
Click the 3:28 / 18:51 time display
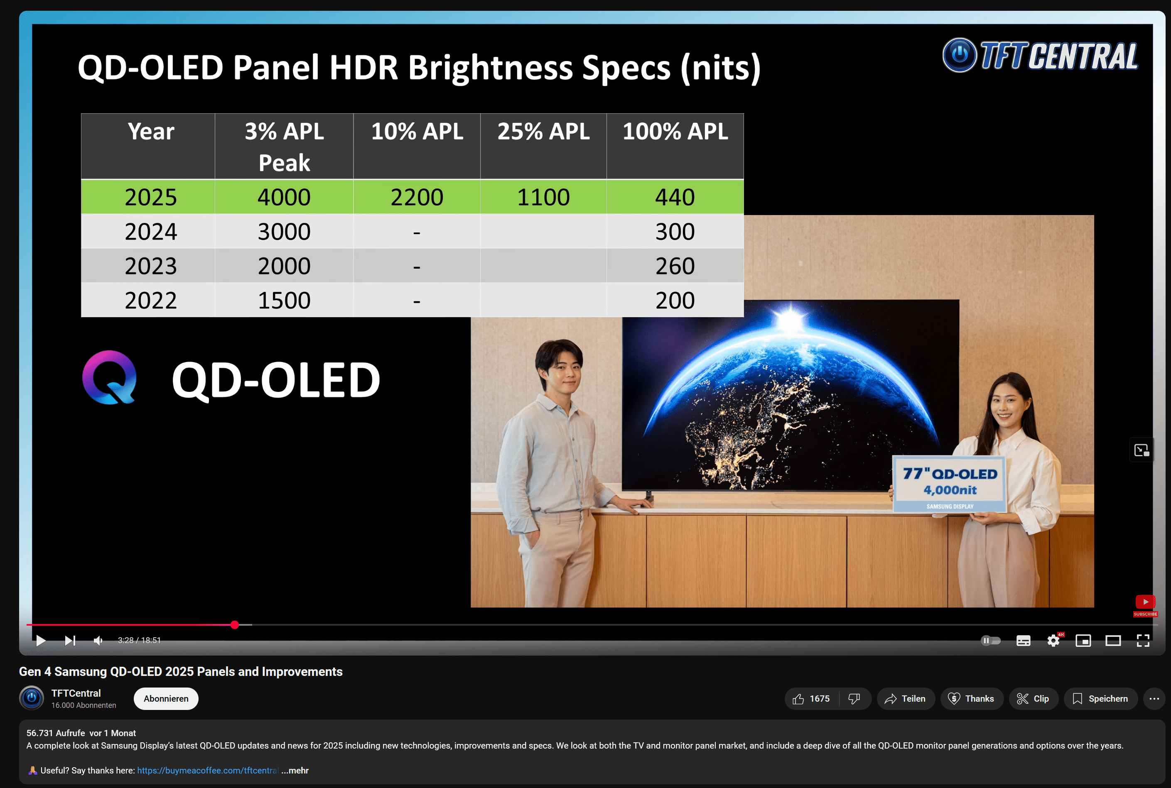139,640
